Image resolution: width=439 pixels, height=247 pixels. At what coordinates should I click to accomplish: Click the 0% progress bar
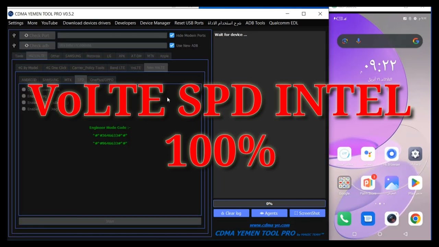(x=269, y=203)
